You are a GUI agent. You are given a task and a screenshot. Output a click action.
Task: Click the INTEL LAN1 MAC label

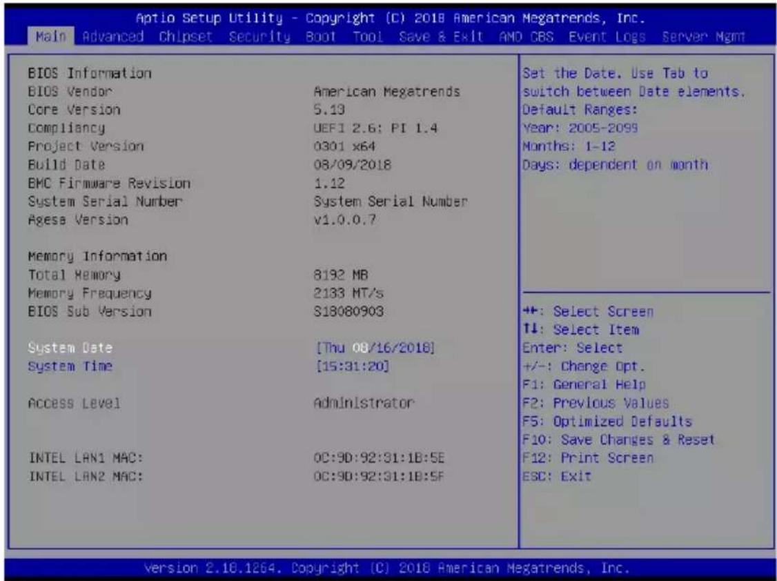click(86, 457)
